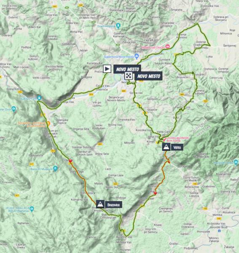This screenshot has width=239, height=253.
Task: Click the Grad Hmeljnik landmark pin
Action: tap(118, 26)
